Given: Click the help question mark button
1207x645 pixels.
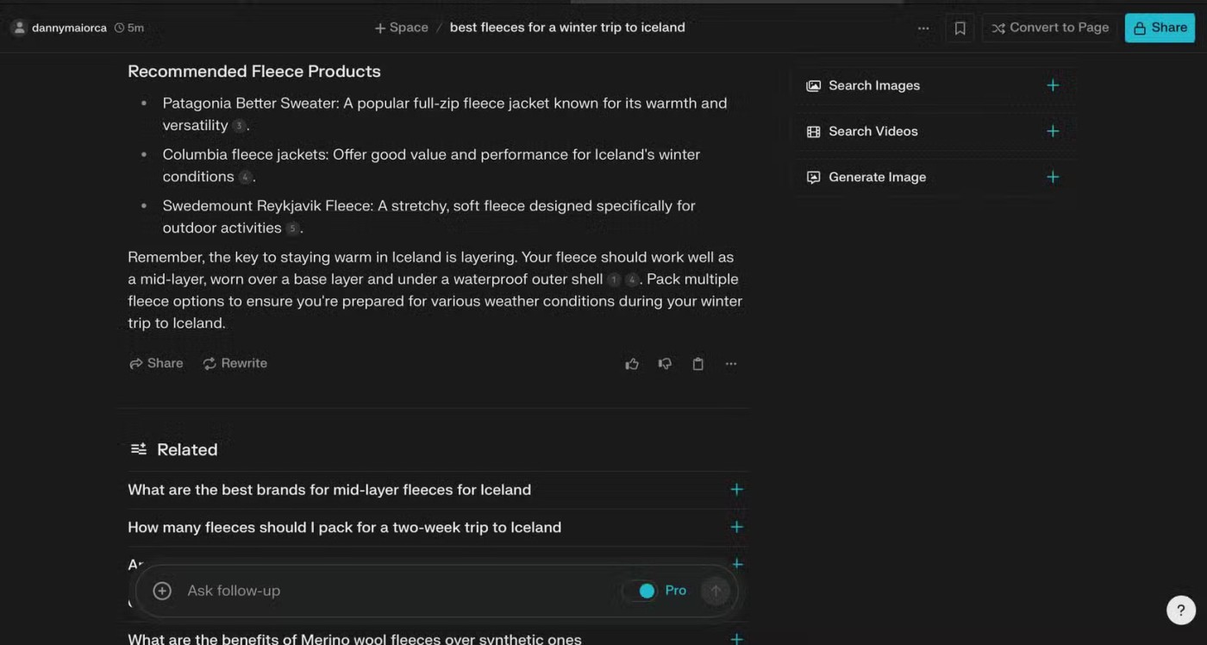Looking at the screenshot, I should (x=1180, y=610).
